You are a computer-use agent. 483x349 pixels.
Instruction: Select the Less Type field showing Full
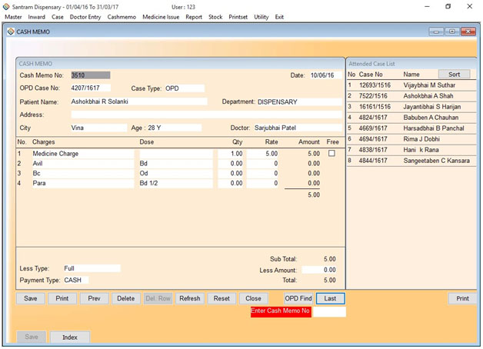click(x=91, y=268)
